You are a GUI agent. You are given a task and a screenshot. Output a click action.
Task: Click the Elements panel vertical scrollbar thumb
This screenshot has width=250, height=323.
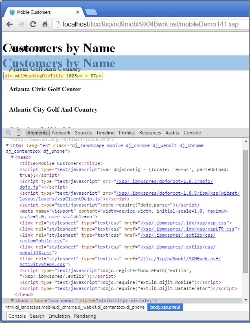(246, 211)
